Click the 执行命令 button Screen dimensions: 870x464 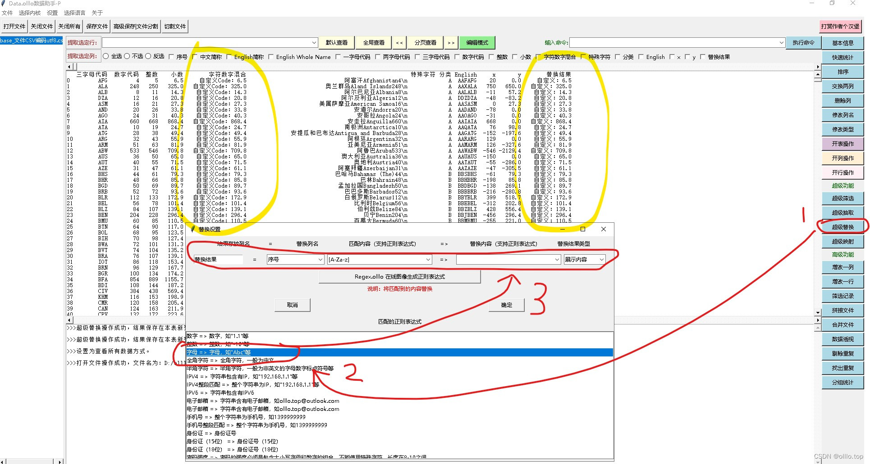[x=804, y=43]
